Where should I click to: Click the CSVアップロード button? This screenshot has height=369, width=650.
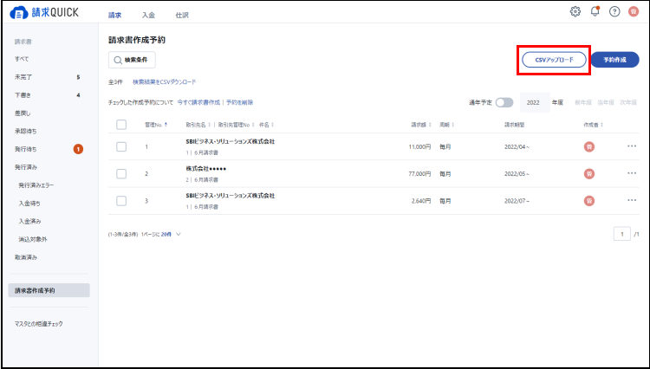point(555,60)
